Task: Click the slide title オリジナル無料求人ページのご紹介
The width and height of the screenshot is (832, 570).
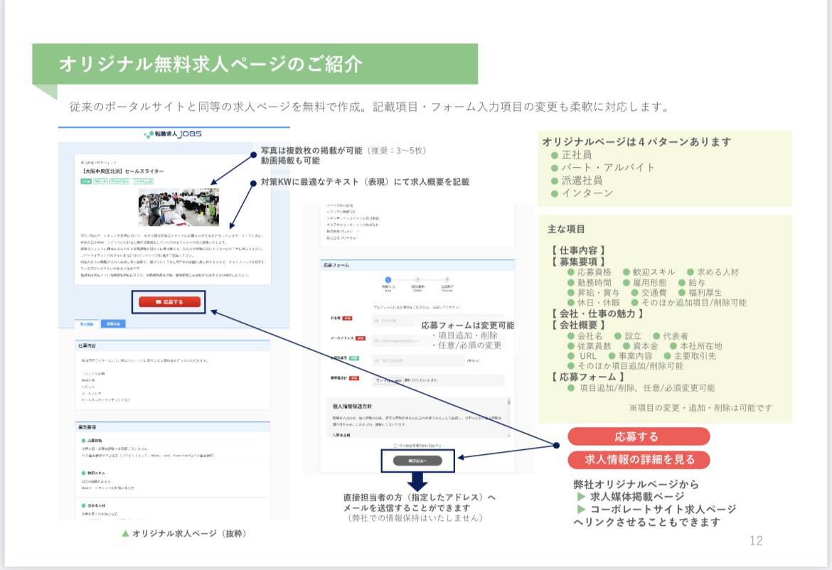Action: pyautogui.click(x=210, y=64)
